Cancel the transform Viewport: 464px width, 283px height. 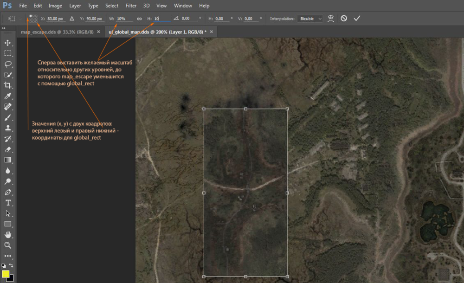pos(344,19)
